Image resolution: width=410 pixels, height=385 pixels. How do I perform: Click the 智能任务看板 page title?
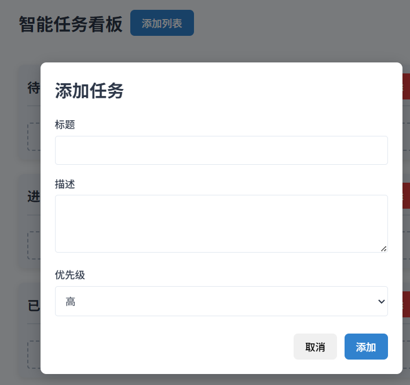[x=71, y=24]
